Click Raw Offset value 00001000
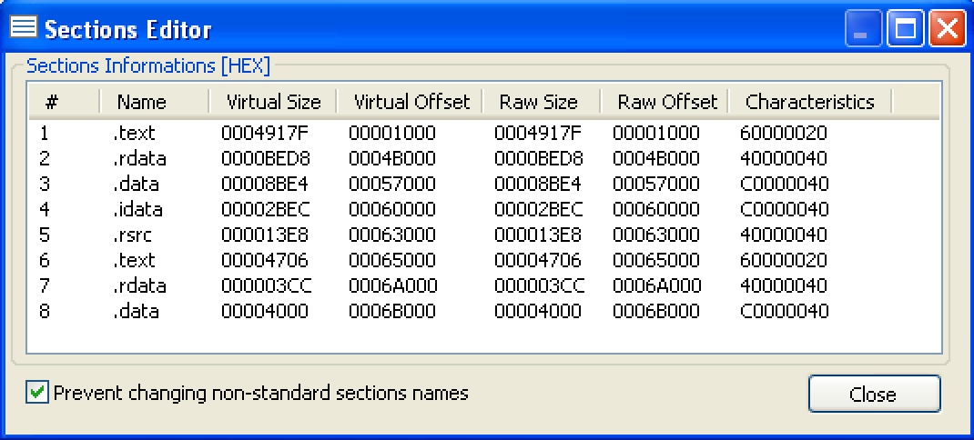This screenshot has height=440, width=974. coord(656,133)
